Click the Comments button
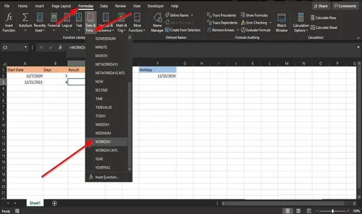 point(345,6)
